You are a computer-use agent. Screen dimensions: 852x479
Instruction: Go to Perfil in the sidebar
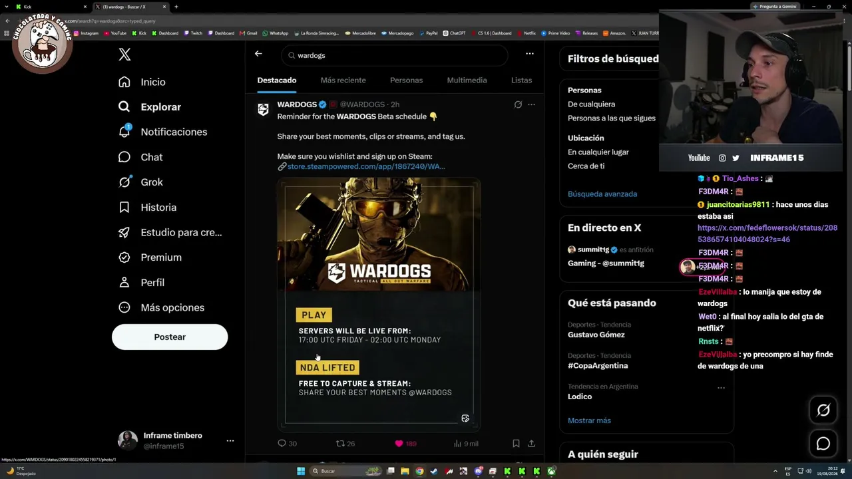pyautogui.click(x=141, y=283)
